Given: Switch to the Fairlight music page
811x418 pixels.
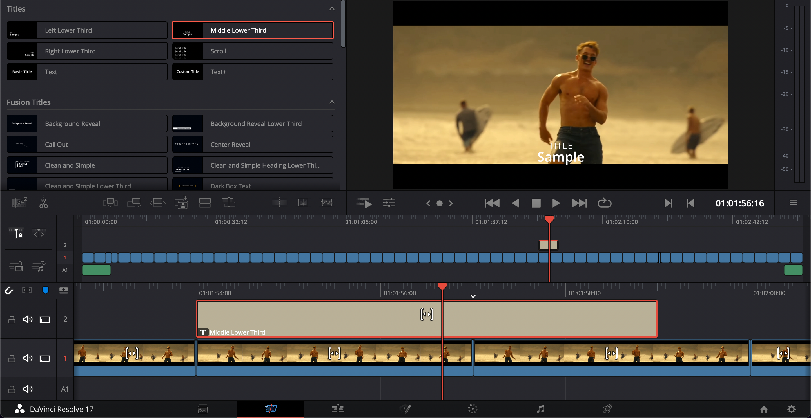Looking at the screenshot, I should 540,408.
